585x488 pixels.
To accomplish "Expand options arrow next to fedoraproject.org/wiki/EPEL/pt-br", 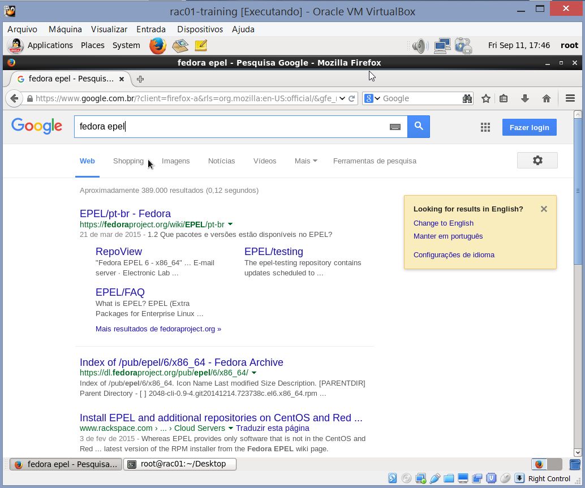I will coord(230,224).
